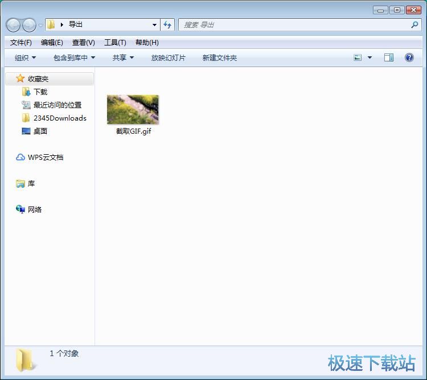Select 网络 in the navigation pane
427x380 pixels.
[x=35, y=209]
